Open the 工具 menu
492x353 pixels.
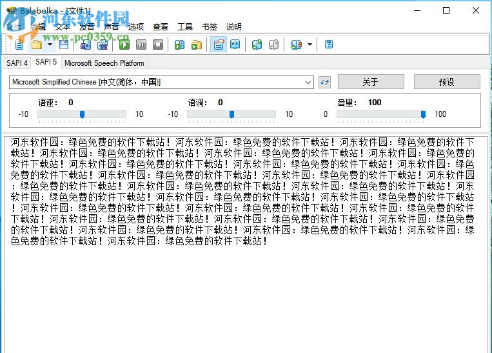point(185,27)
